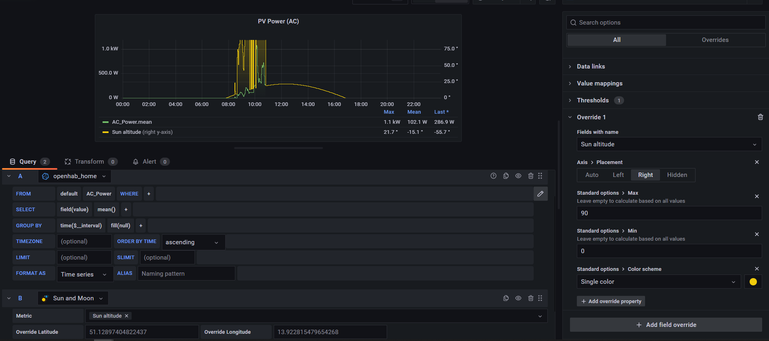Hide query A with eye icon

tap(518, 176)
